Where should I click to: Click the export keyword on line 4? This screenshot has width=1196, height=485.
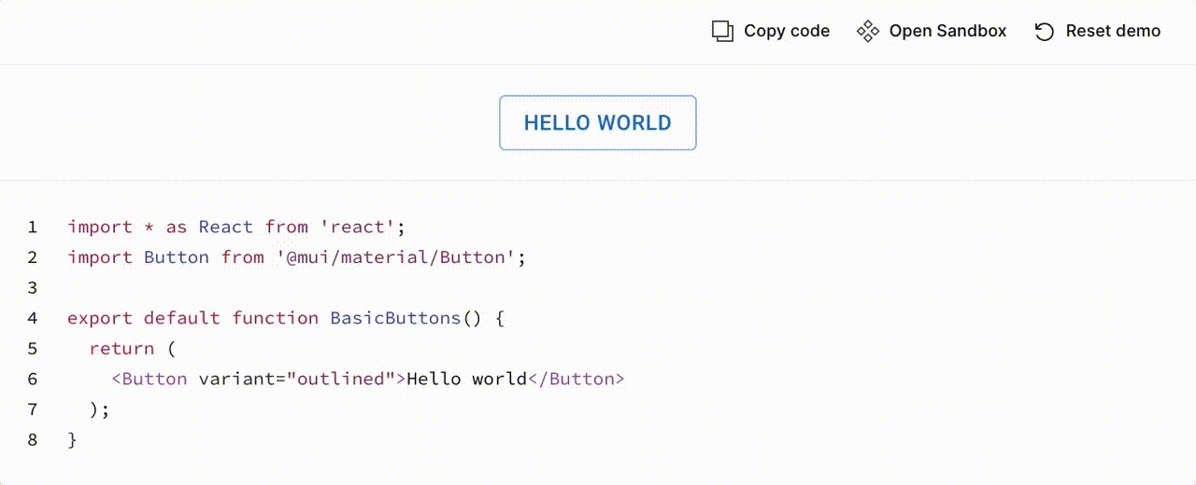tap(100, 318)
